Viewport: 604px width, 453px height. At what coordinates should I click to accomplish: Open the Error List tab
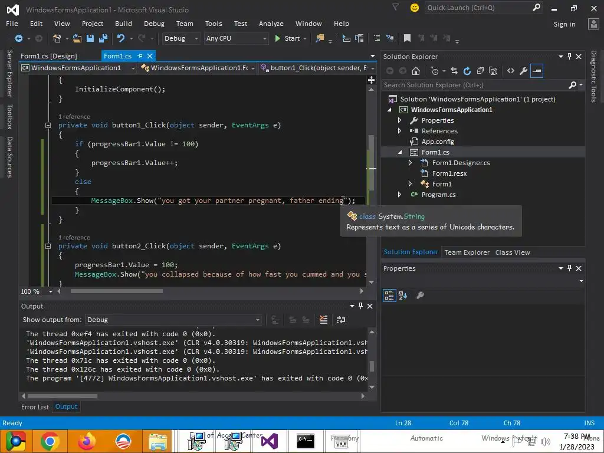click(x=35, y=407)
